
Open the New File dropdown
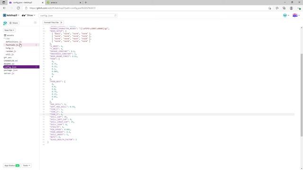coord(9,30)
